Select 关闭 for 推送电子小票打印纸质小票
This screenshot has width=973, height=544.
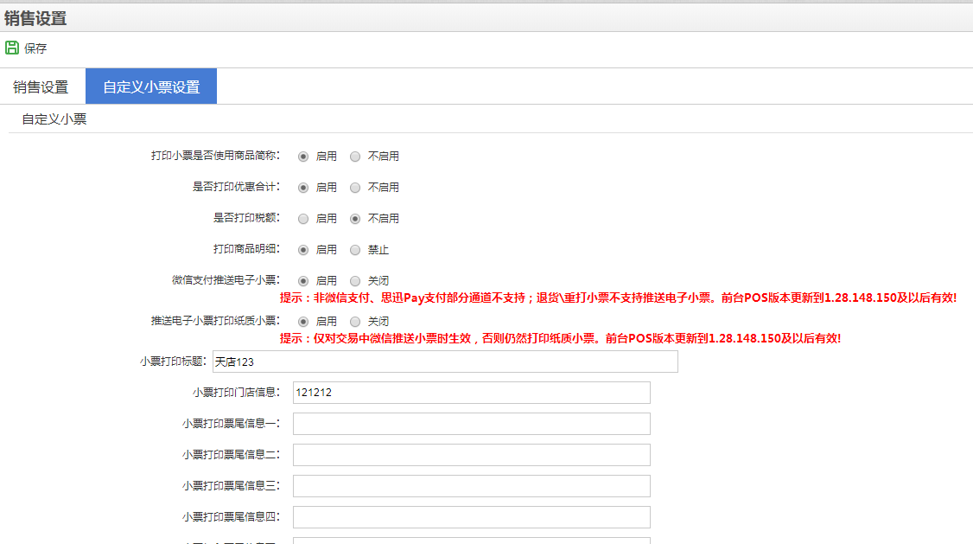355,322
